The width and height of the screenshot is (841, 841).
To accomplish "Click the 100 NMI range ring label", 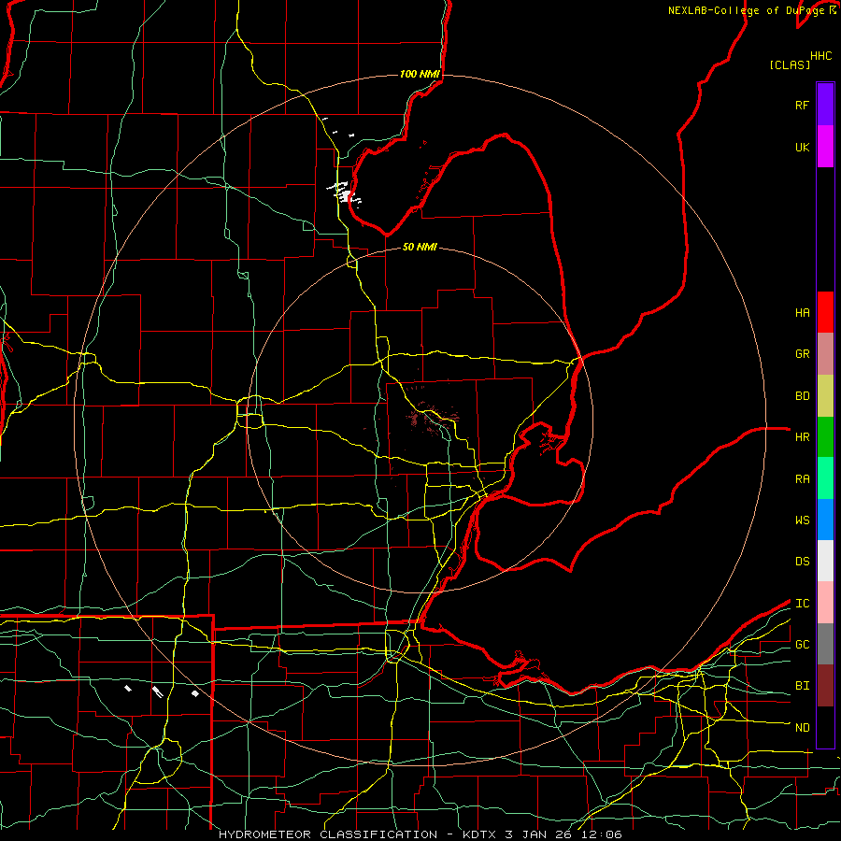I will point(420,74).
